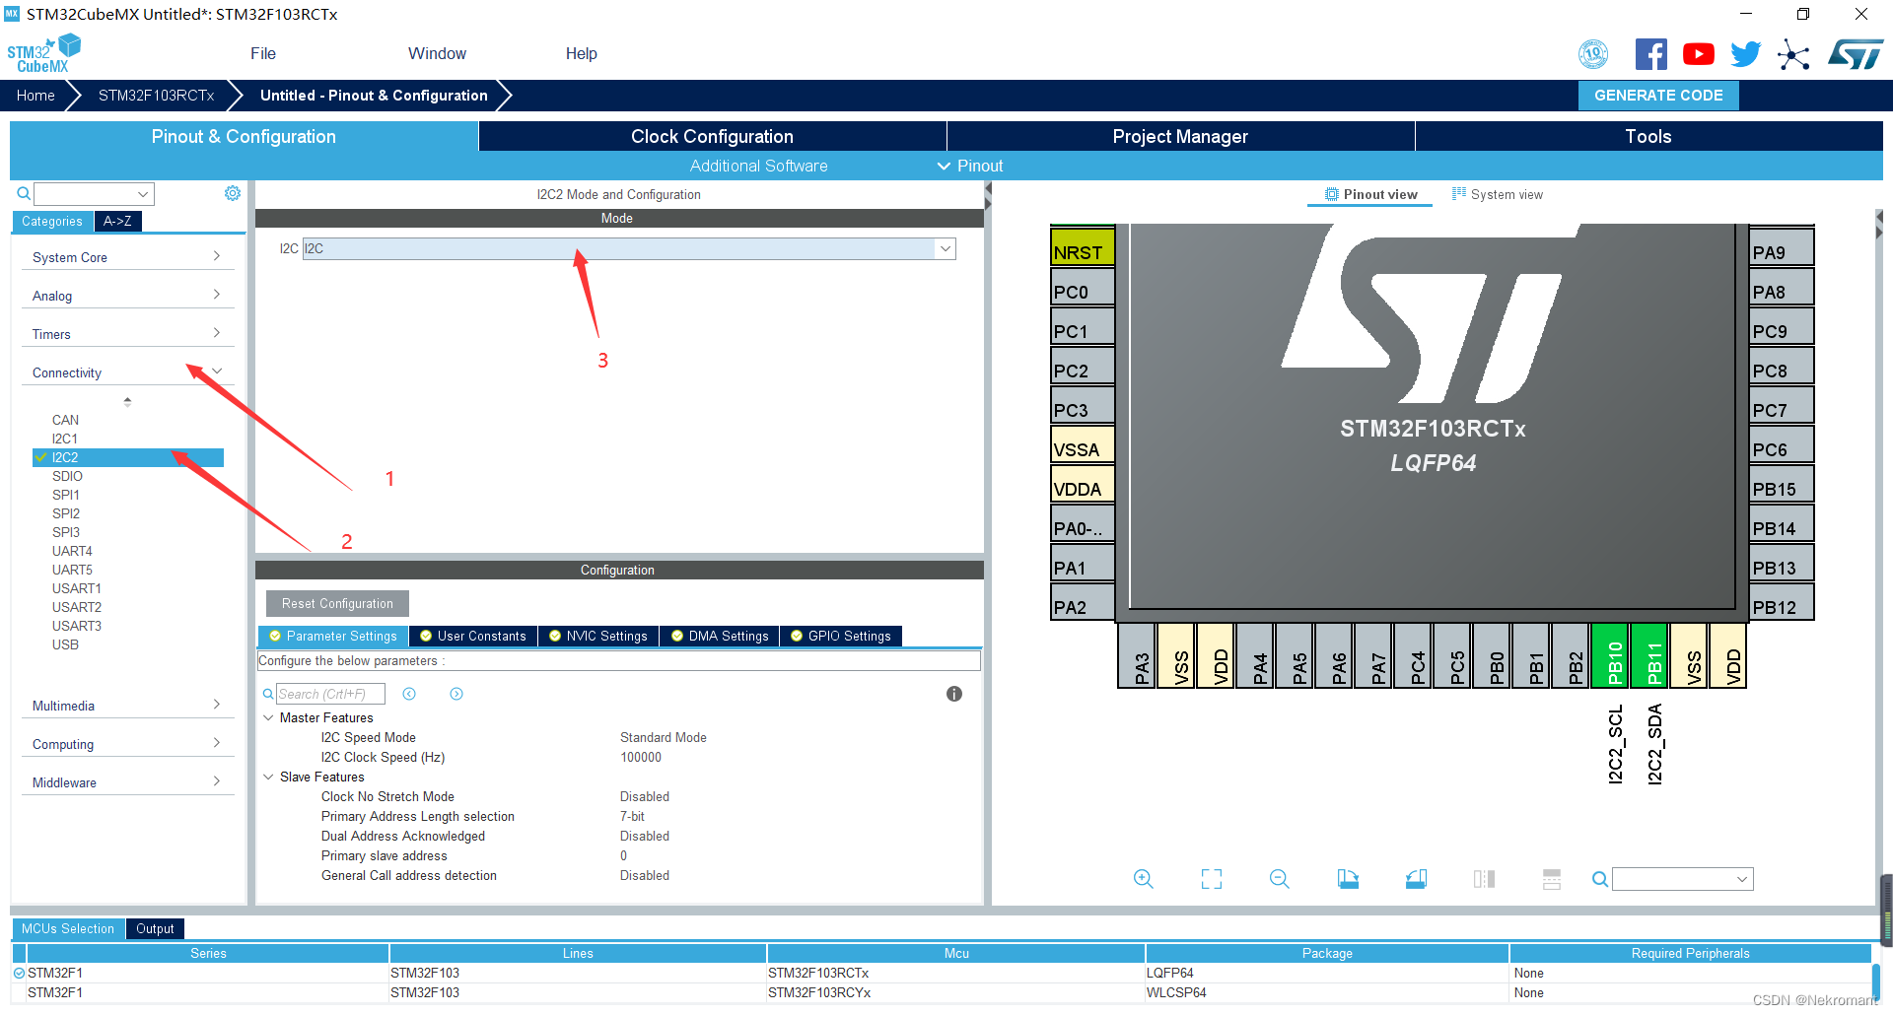The image size is (1893, 1015).
Task: Select I2C1 in the connectivity list
Action: [65, 439]
